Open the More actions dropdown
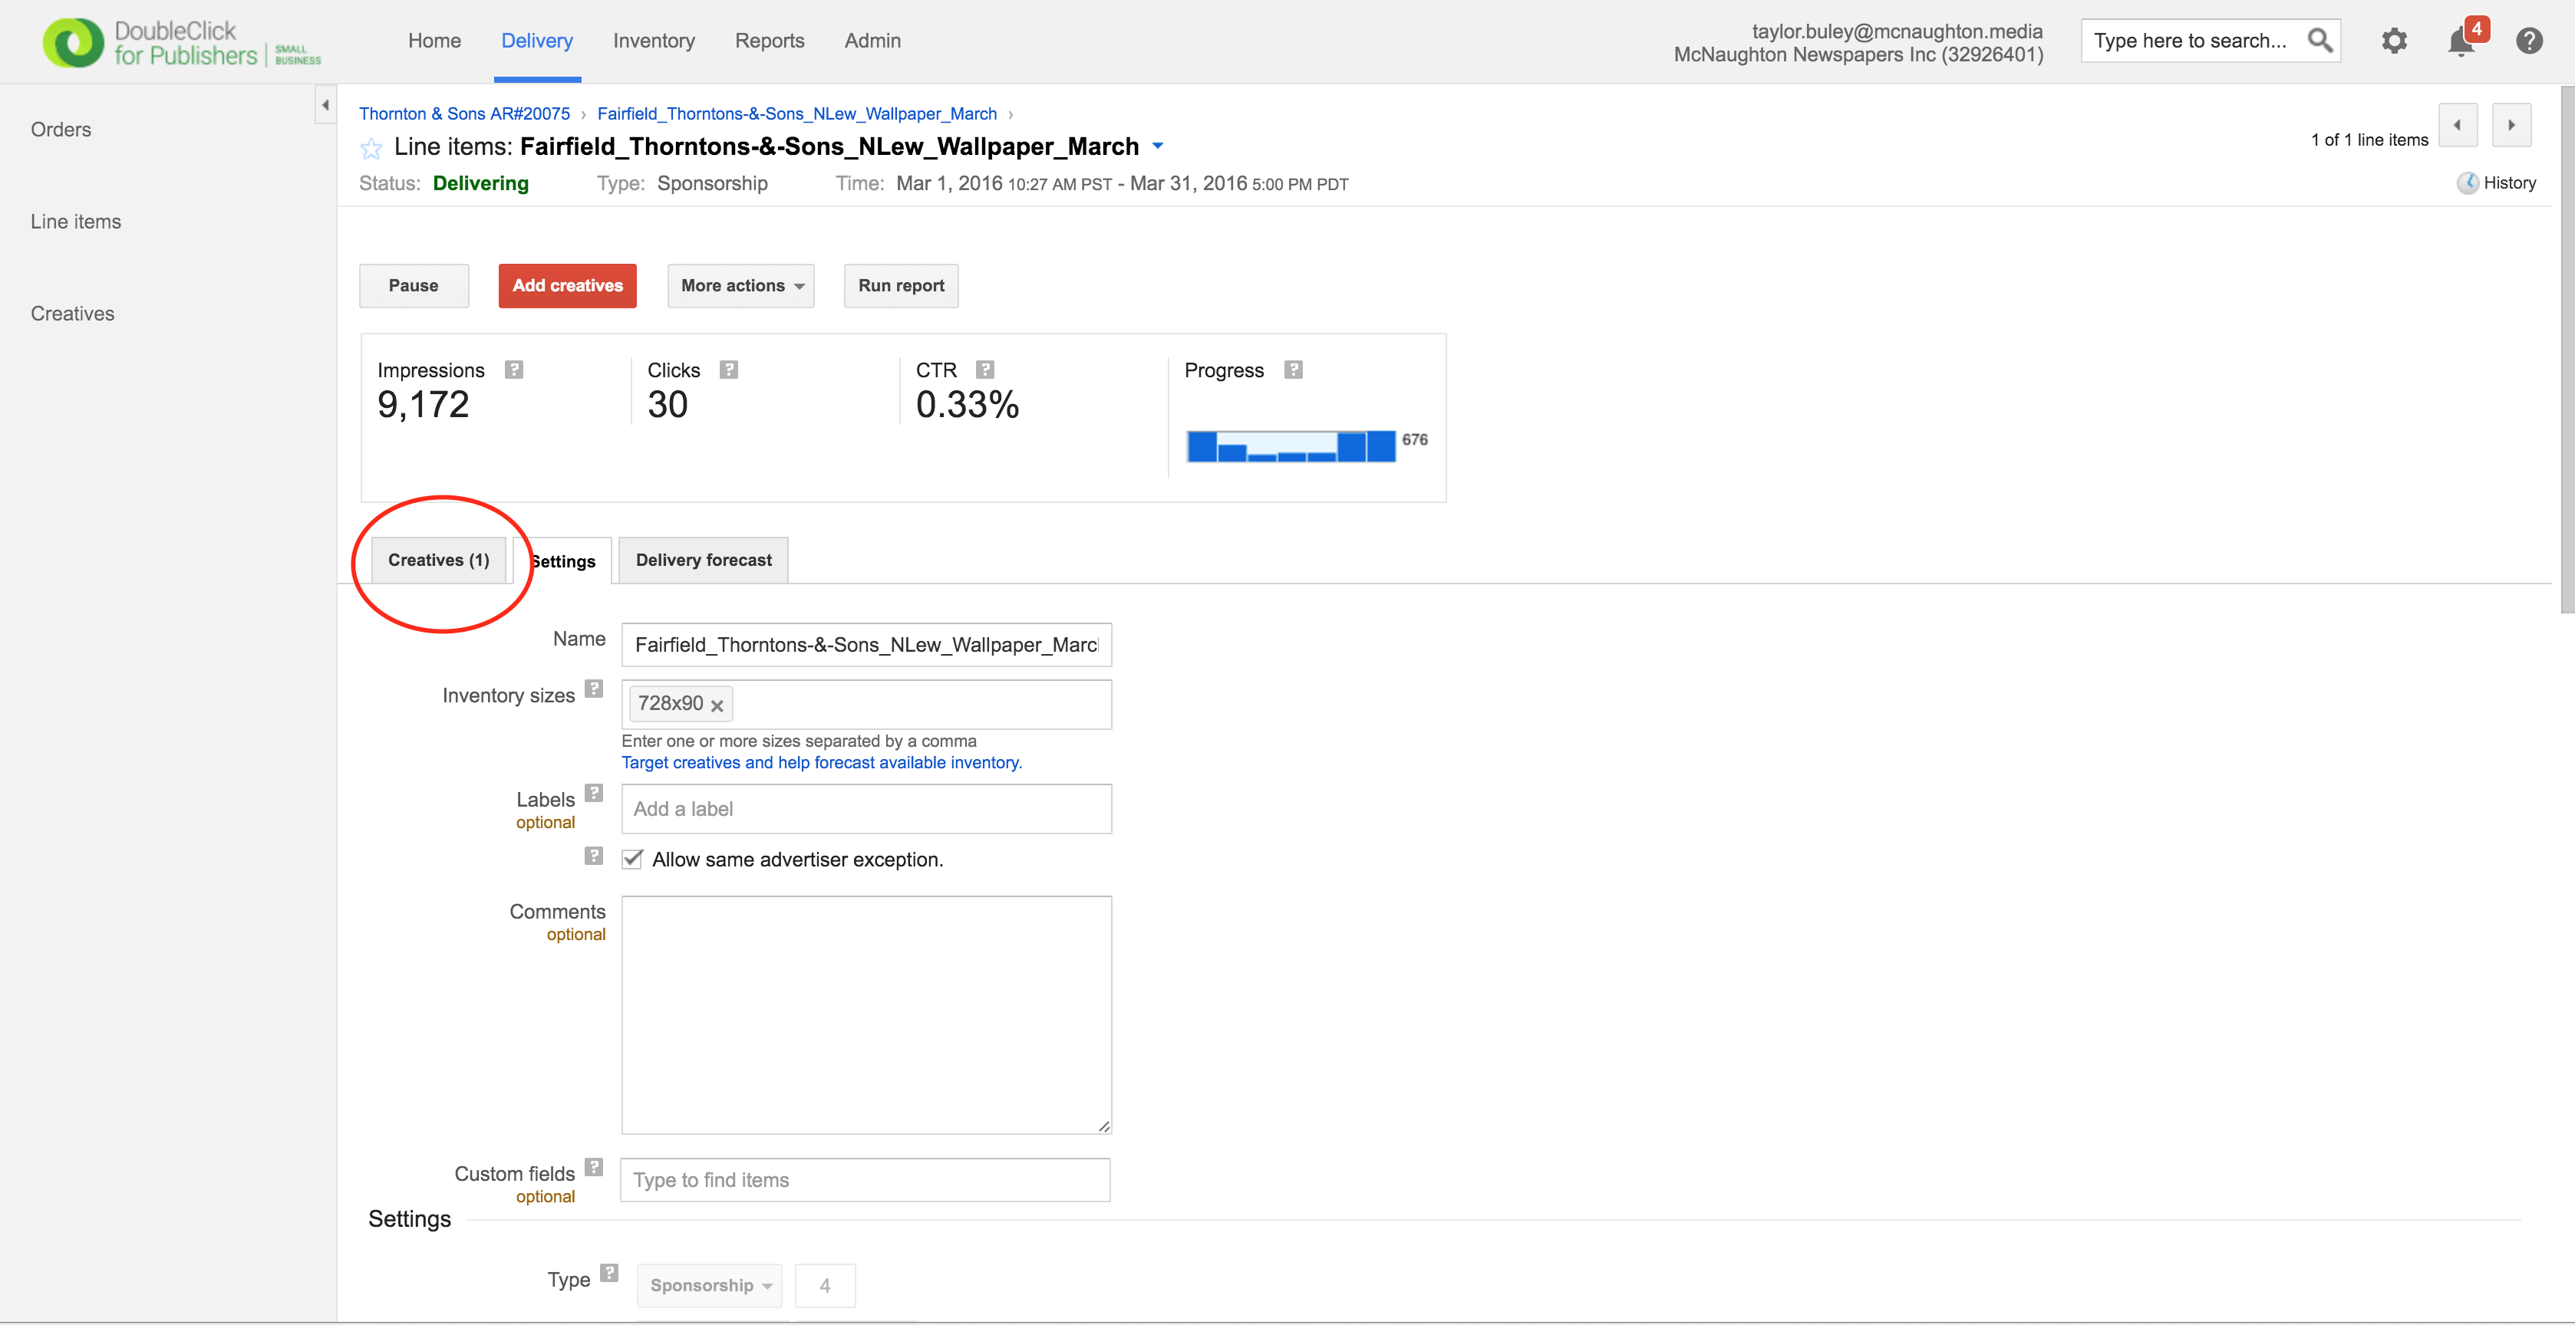Viewport: 2575px width, 1325px height. click(x=740, y=286)
